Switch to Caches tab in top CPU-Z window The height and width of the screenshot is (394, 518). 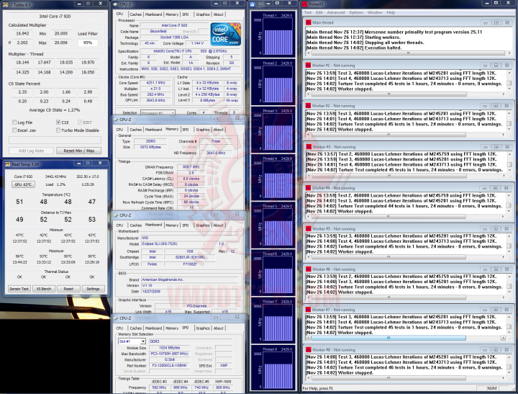tap(135, 14)
